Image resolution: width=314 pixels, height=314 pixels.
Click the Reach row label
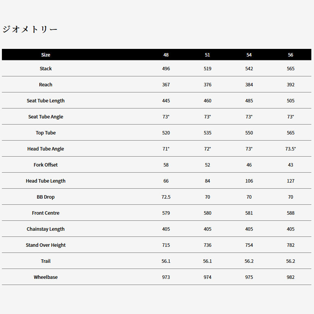coord(46,85)
